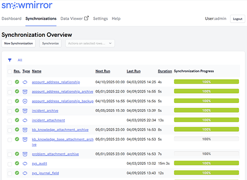Open the Settings tab
The image size is (247, 180).
100,18
